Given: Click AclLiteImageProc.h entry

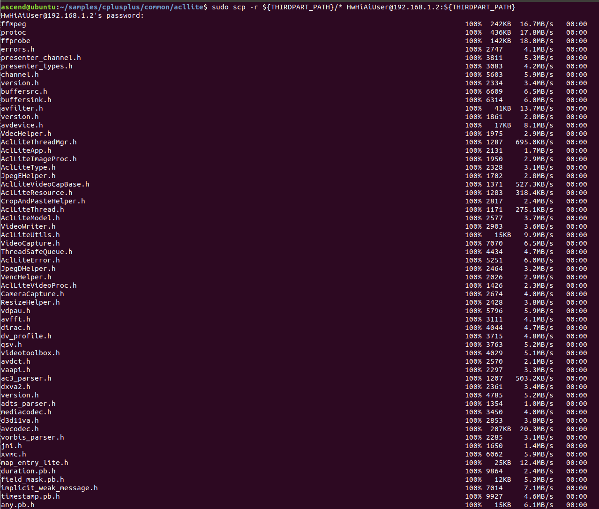Looking at the screenshot, I should 39,159.
